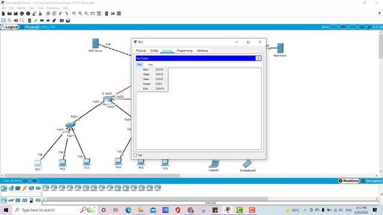Open a file using the toolbar folder icon

click(10, 14)
